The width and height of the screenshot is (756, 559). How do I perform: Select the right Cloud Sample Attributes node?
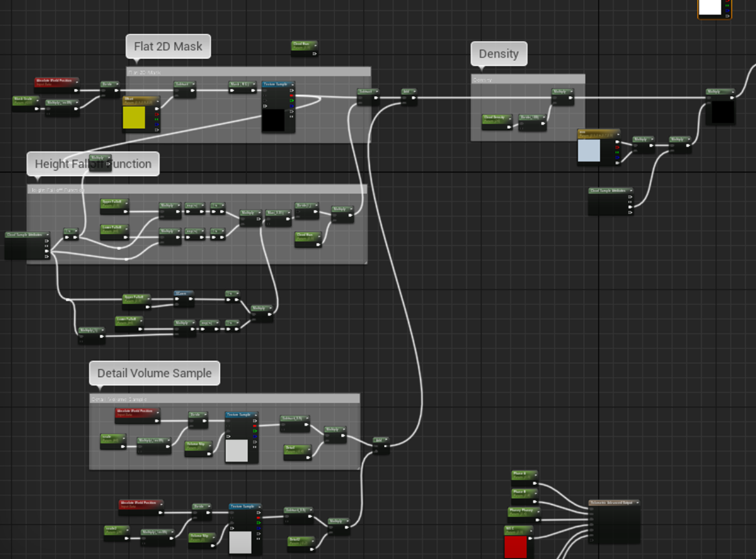[x=611, y=201]
